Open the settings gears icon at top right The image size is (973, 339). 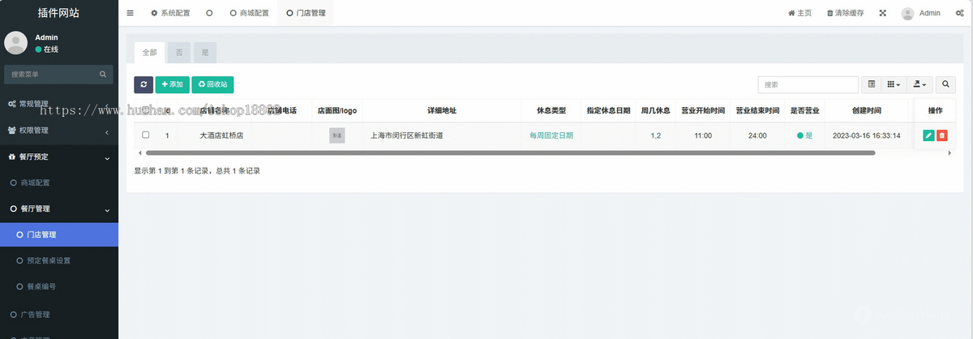(959, 14)
